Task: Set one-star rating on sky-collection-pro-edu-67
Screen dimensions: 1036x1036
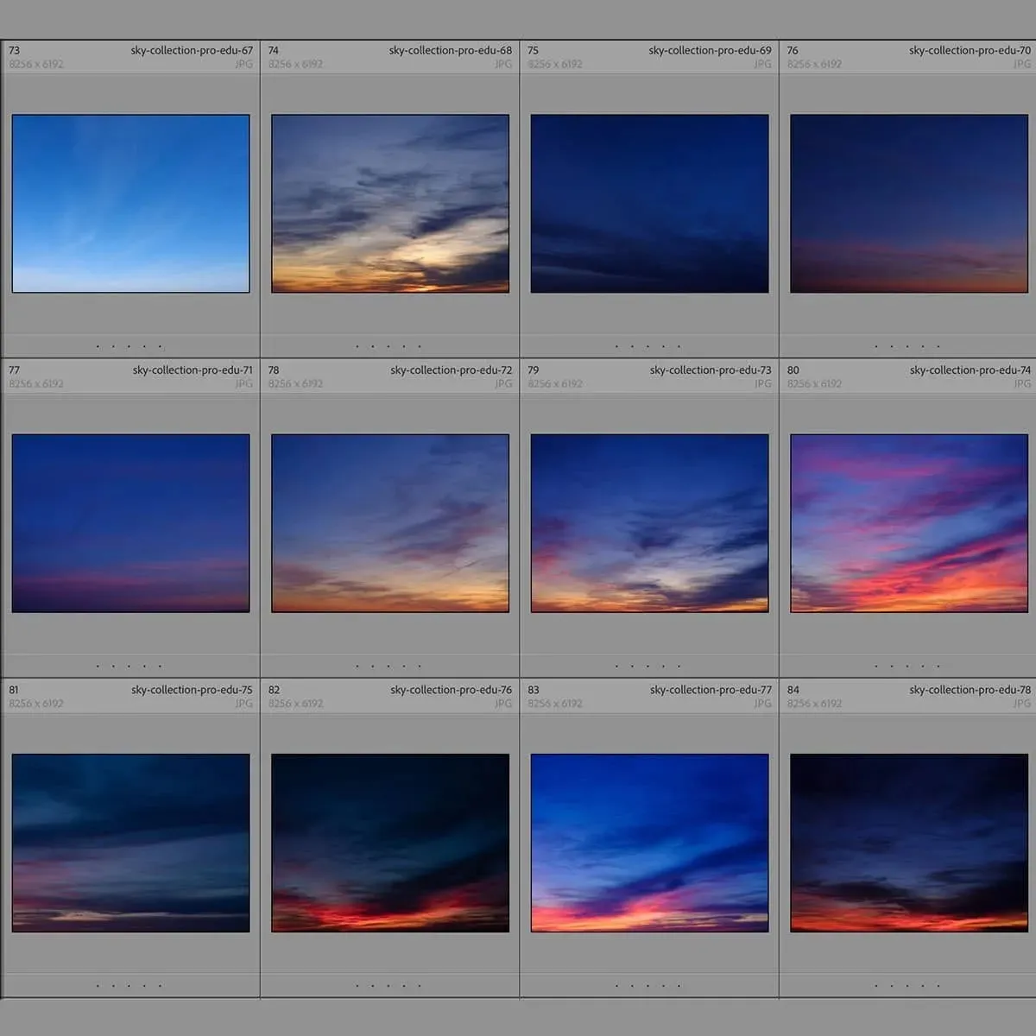Action: (98, 347)
